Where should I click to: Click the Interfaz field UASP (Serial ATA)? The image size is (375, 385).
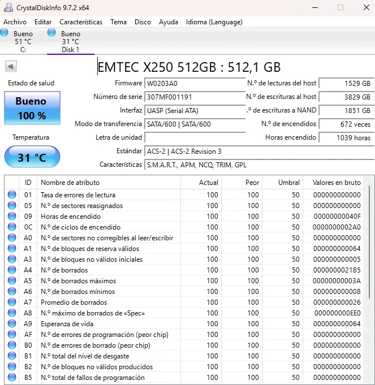[195, 110]
